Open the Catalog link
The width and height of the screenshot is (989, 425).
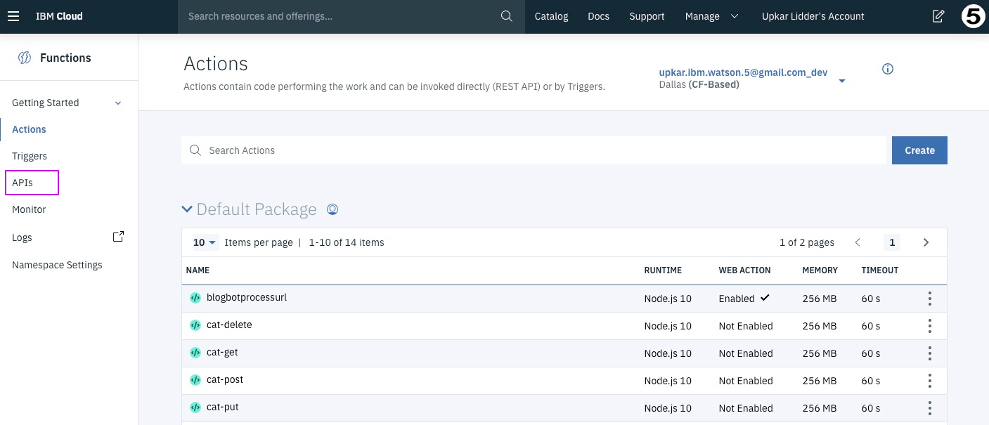click(x=551, y=16)
